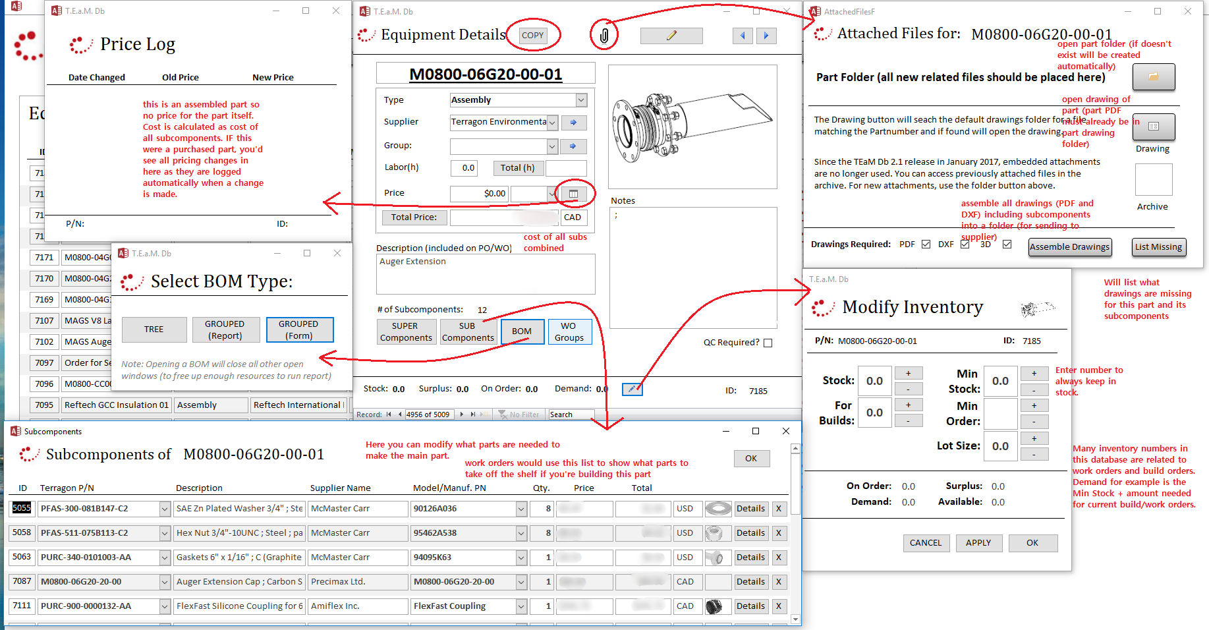Click the COPY button in Equipment Details
The height and width of the screenshot is (630, 1209).
tap(533, 36)
